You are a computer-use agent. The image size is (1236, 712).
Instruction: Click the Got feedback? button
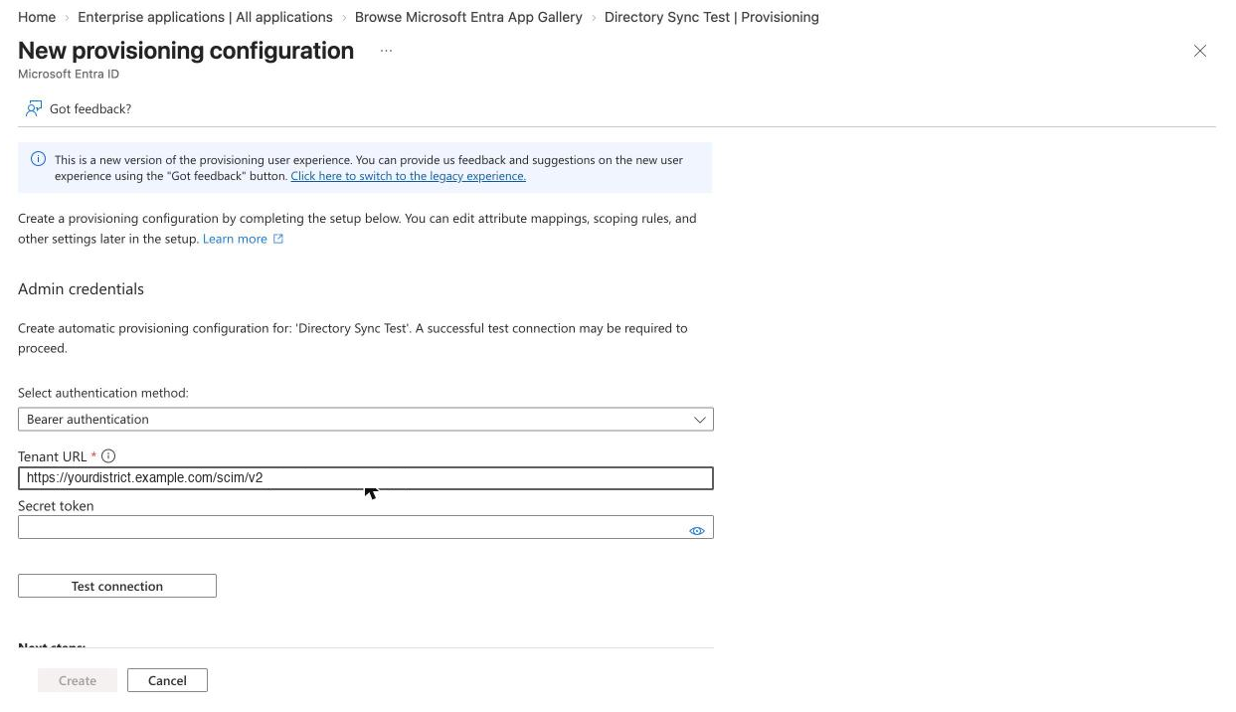pyautogui.click(x=79, y=108)
